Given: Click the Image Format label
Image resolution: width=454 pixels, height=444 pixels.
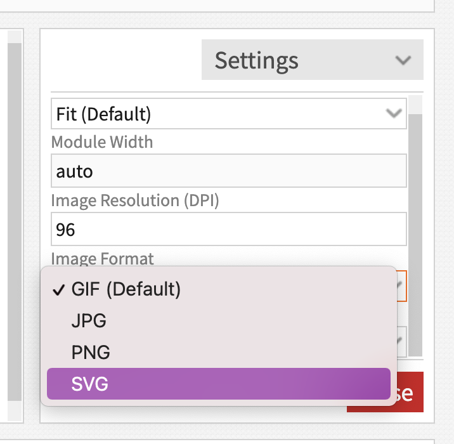Looking at the screenshot, I should [102, 258].
